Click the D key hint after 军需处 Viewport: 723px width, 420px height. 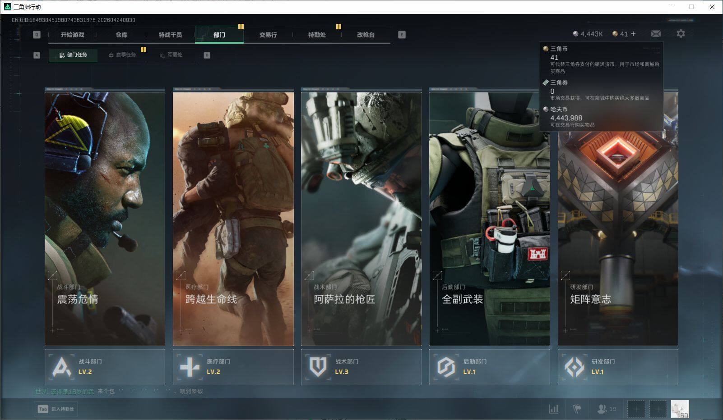pos(207,55)
